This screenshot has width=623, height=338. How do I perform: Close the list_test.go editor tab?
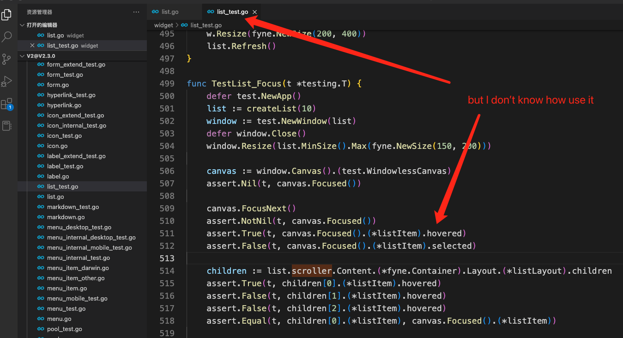(x=254, y=12)
